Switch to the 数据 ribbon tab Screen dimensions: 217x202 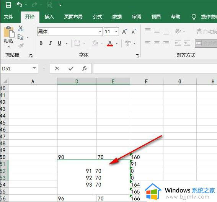tap(117, 17)
